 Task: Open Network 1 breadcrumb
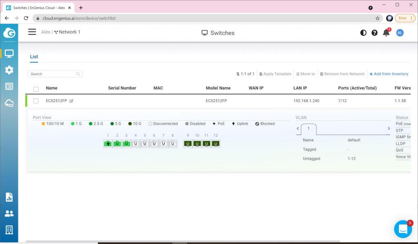67,32
